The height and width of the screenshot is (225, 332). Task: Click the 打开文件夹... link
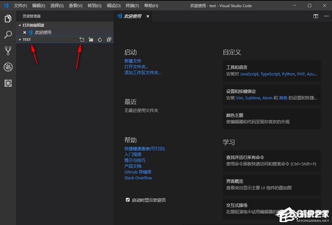[136, 67]
